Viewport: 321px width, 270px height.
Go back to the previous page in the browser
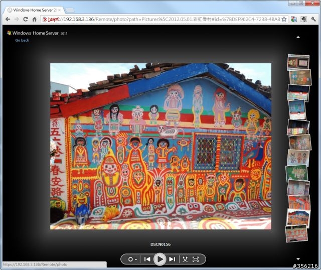pos(8,19)
